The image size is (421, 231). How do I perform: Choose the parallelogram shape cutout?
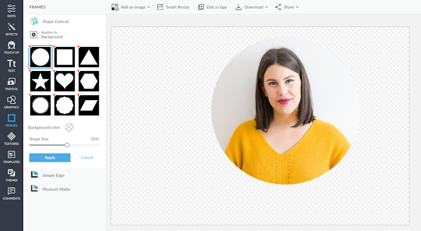tap(89, 105)
